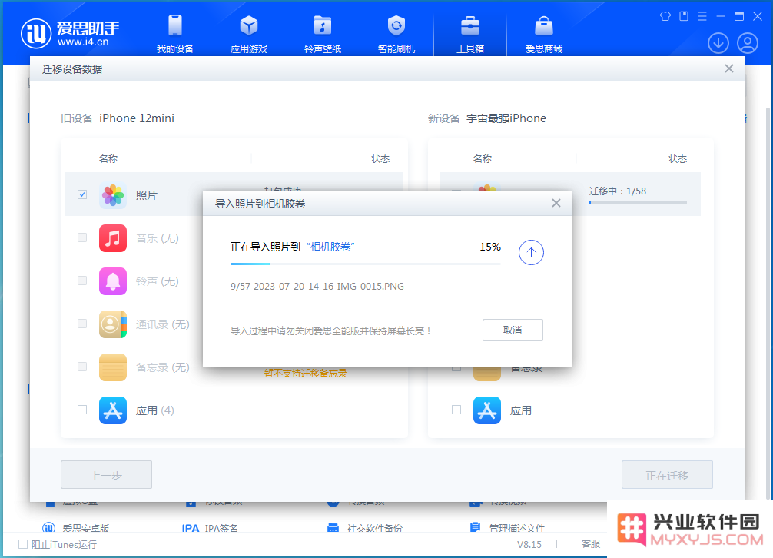
Task: Open 爱思安卓版 tool icon
Action: coord(49,527)
